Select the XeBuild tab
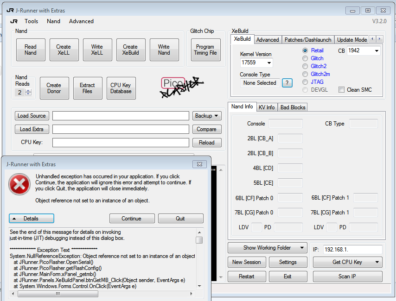396x301 pixels. (242, 39)
